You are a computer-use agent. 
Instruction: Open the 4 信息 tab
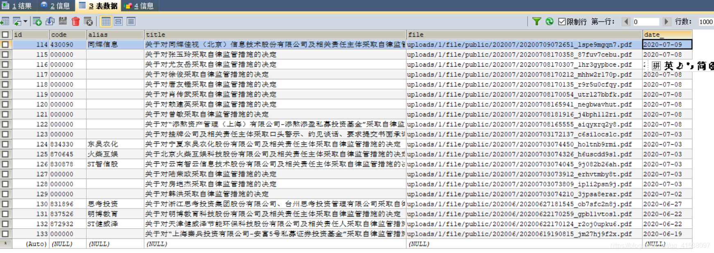139,6
